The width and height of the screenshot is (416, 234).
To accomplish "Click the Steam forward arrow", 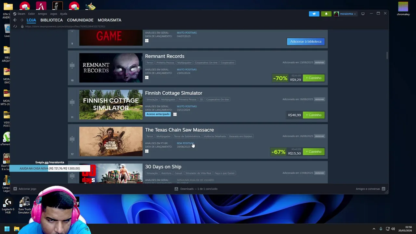I will 22,20.
